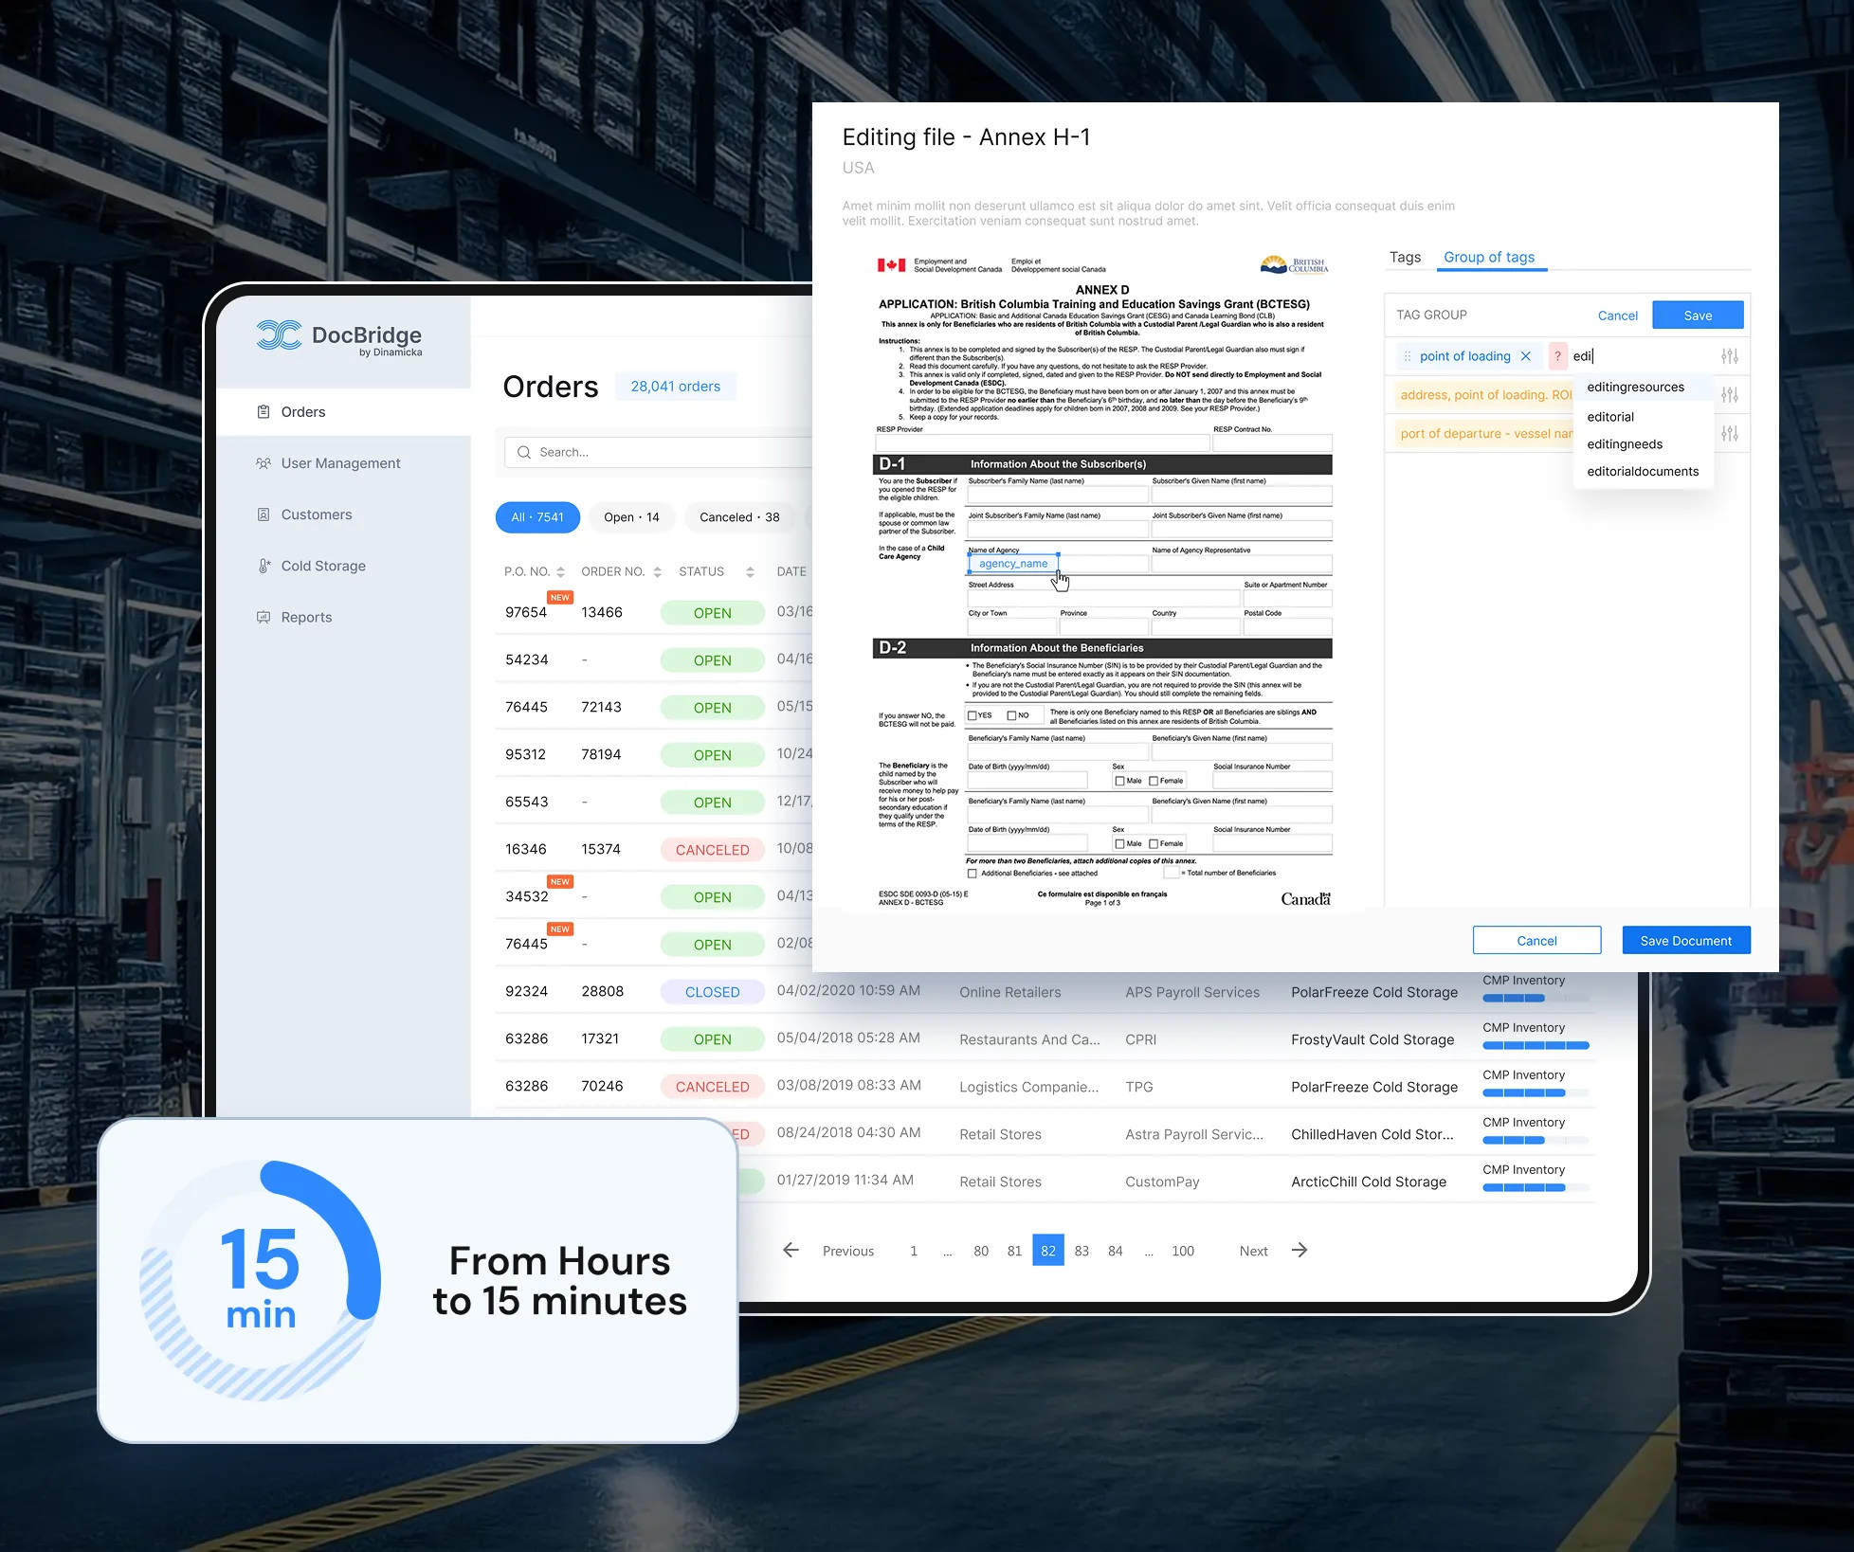Click the Save Document button
This screenshot has width=1854, height=1552.
pos(1685,940)
